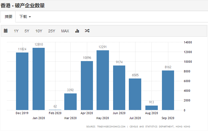Click the Sep 2020 axis label
The image size is (208, 131).
168,118
